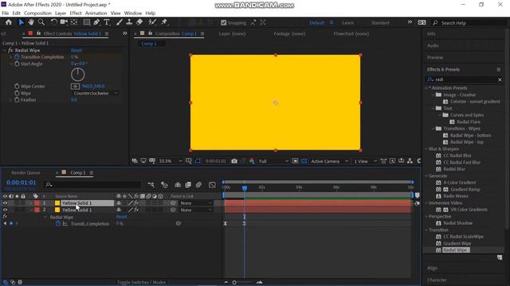The image size is (510, 286).
Task: Open the Composition menu
Action: [37, 14]
